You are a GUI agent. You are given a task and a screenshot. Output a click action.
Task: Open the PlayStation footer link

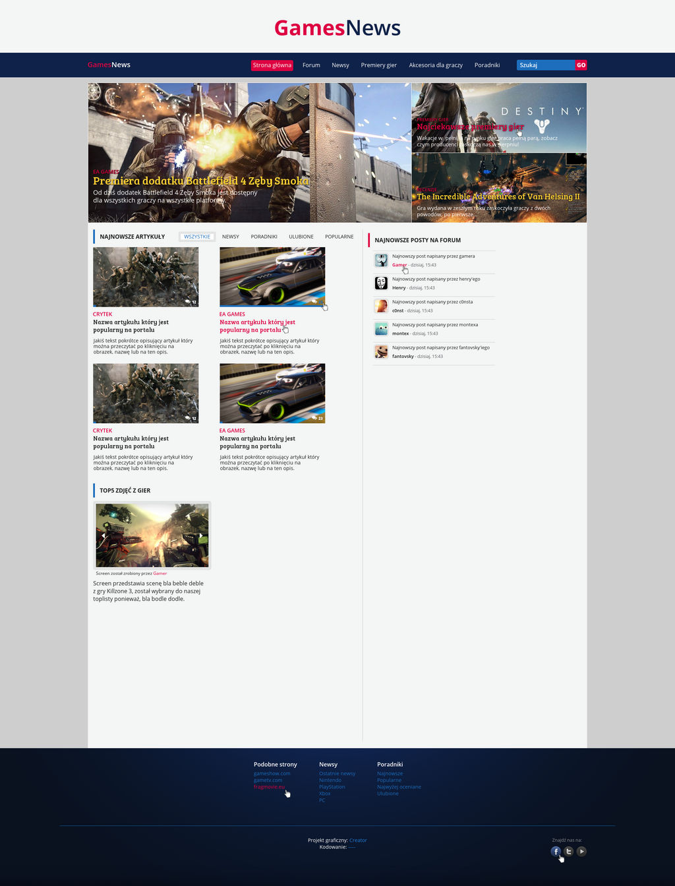[332, 787]
